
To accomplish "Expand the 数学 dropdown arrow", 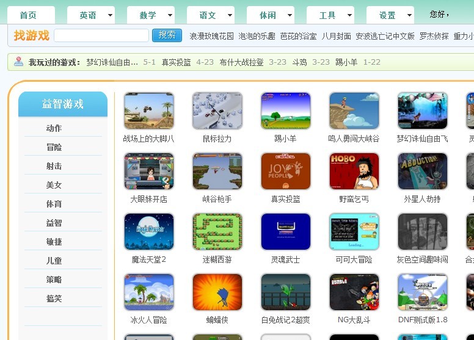I will (170, 15).
